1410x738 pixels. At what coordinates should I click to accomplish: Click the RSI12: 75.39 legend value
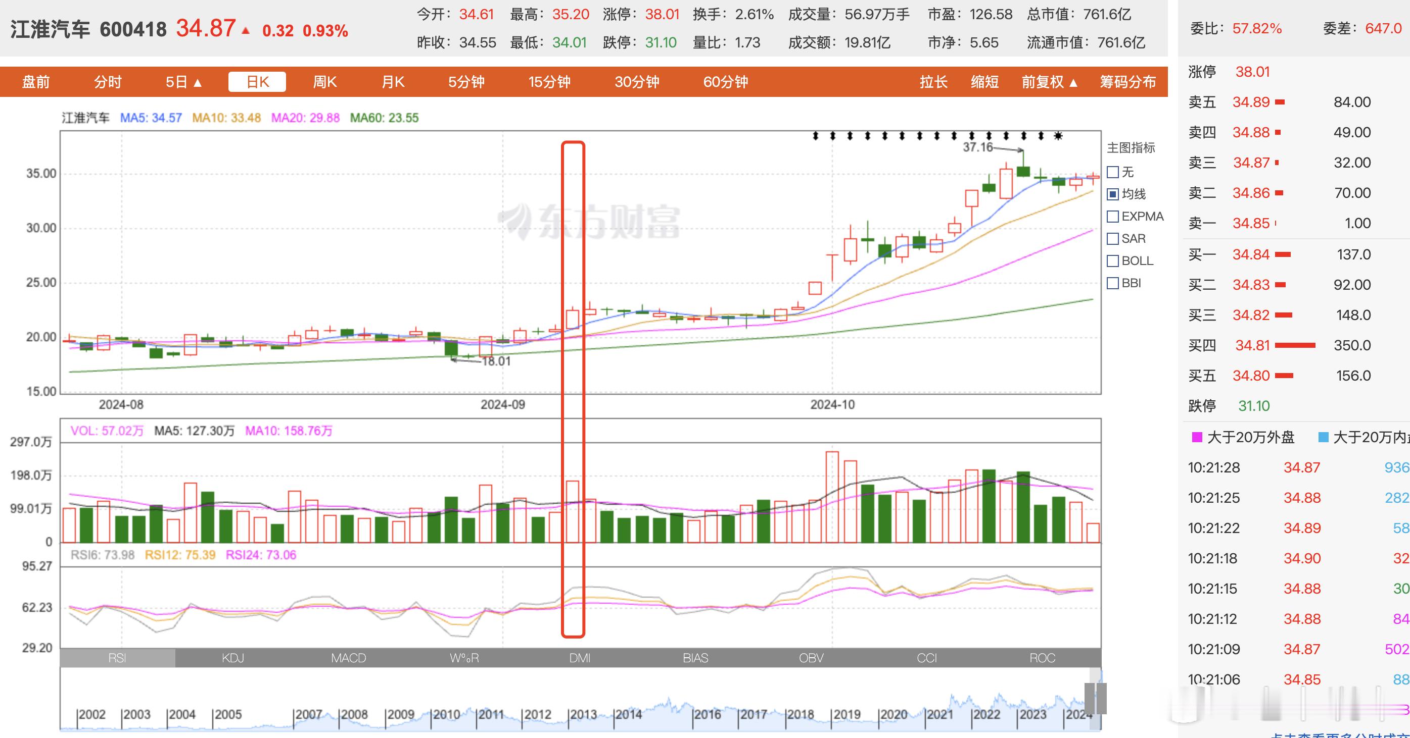tap(180, 555)
